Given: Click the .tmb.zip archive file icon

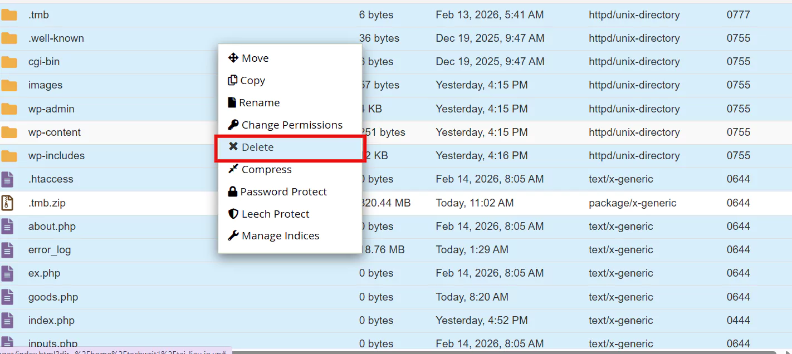Looking at the screenshot, I should pyautogui.click(x=7, y=203).
